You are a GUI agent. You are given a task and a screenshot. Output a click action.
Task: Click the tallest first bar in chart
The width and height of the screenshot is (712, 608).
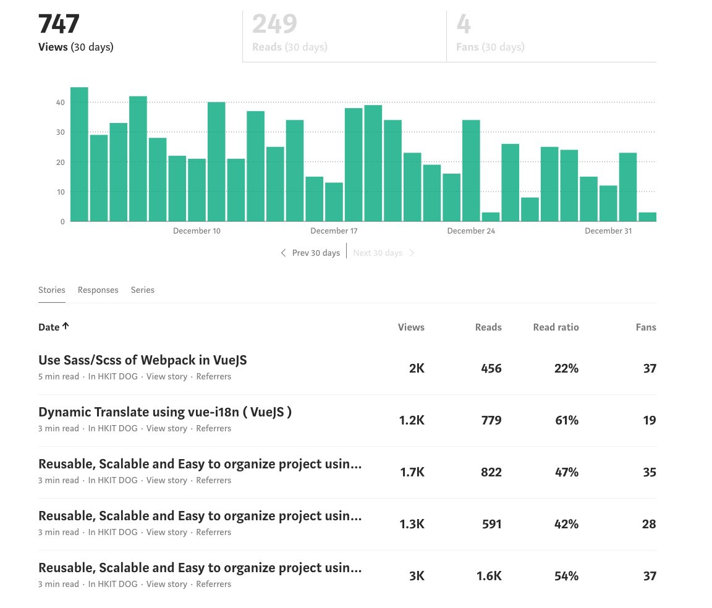[x=79, y=154]
